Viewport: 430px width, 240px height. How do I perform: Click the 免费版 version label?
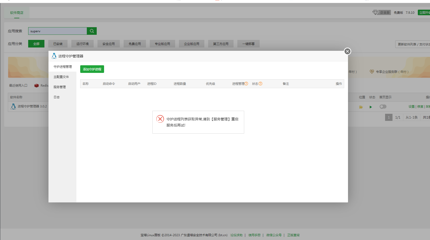399,12
